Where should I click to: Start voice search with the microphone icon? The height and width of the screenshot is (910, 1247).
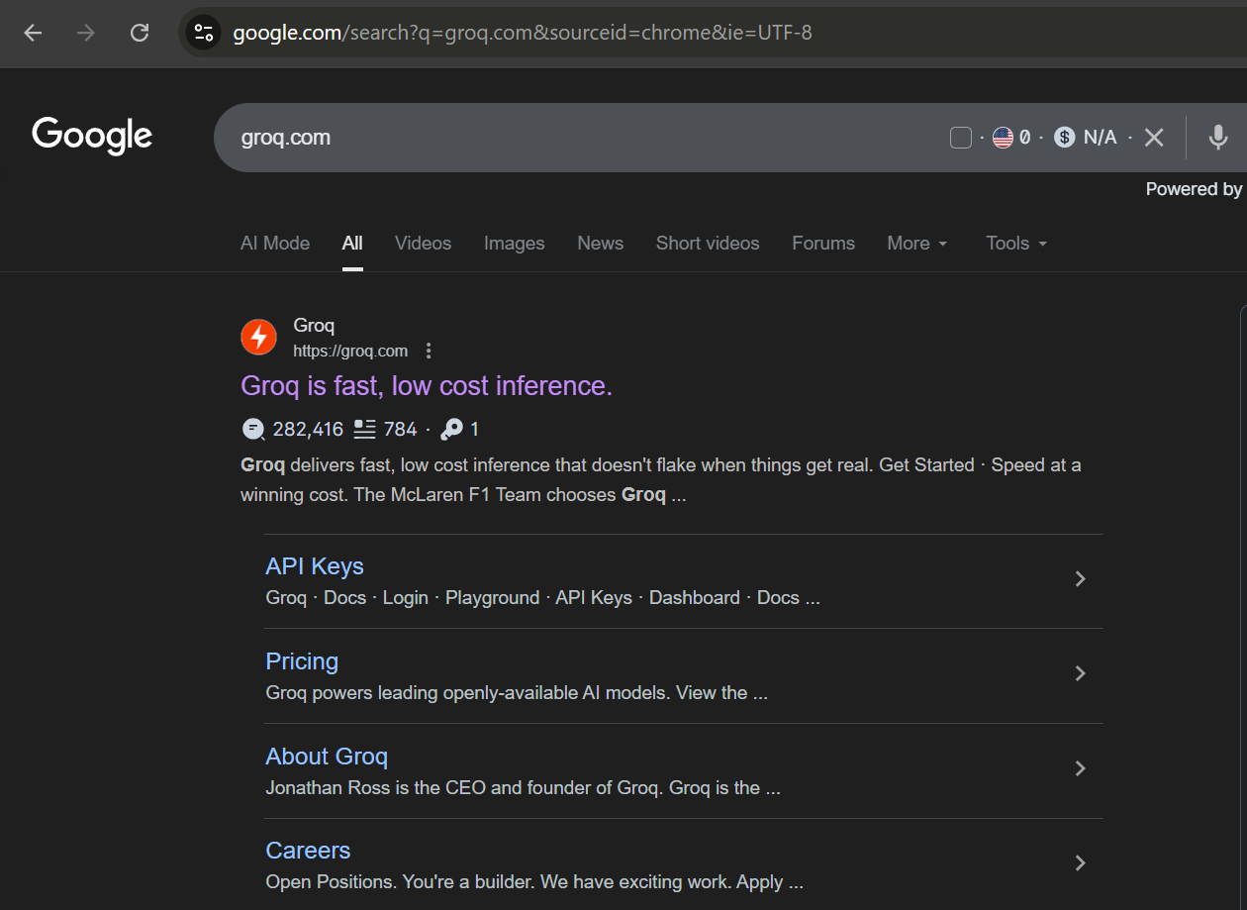(1217, 137)
